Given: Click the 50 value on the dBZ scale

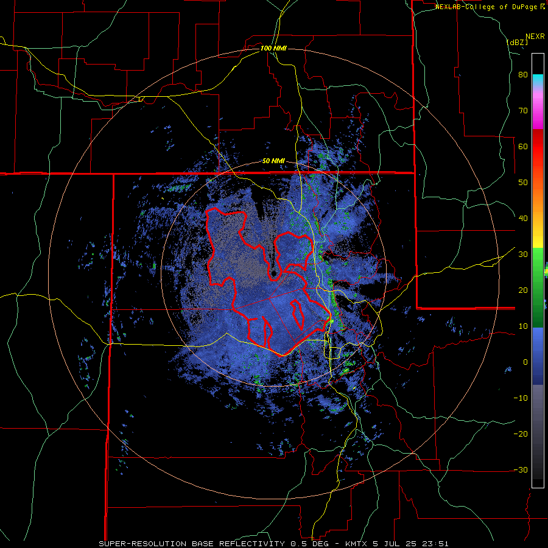Looking at the screenshot, I should pyautogui.click(x=523, y=183).
